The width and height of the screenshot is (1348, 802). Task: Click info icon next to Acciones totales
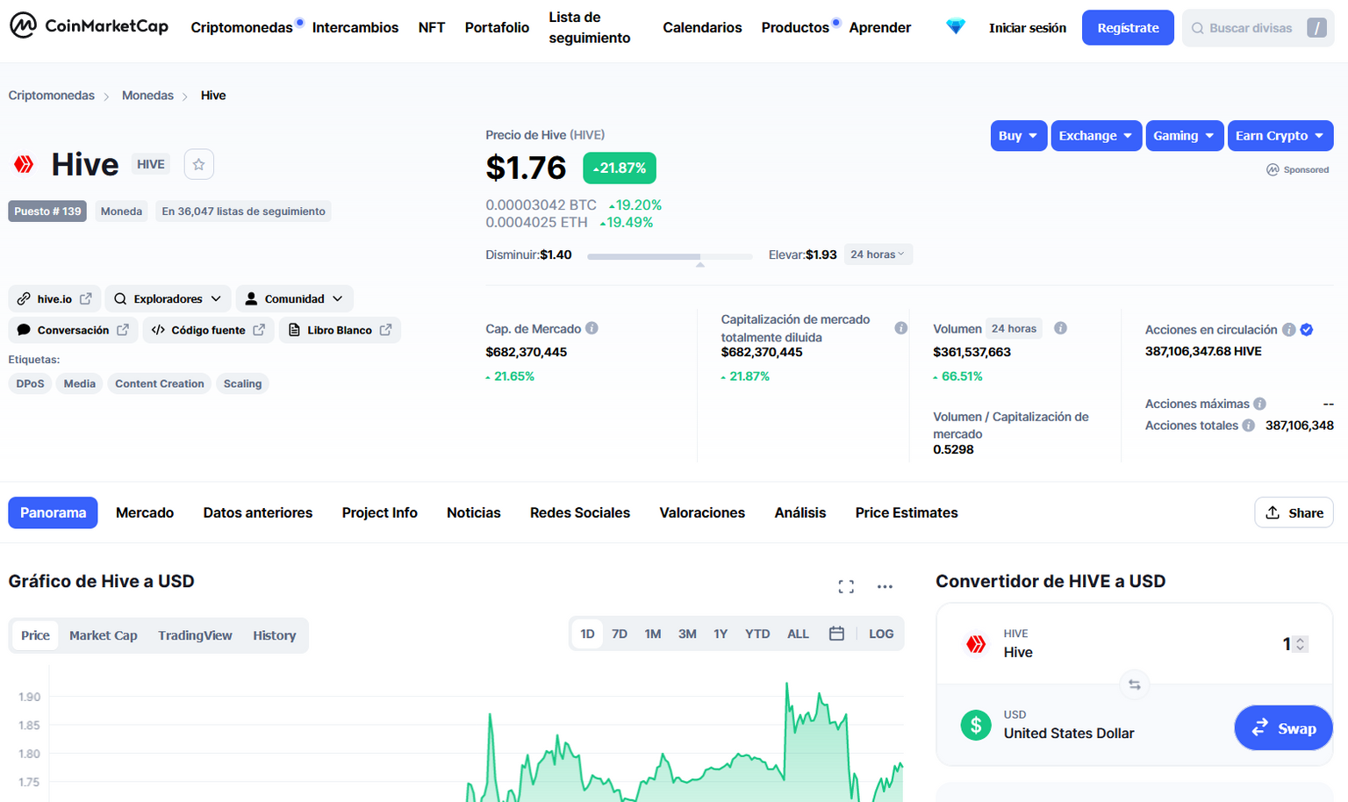click(1248, 426)
